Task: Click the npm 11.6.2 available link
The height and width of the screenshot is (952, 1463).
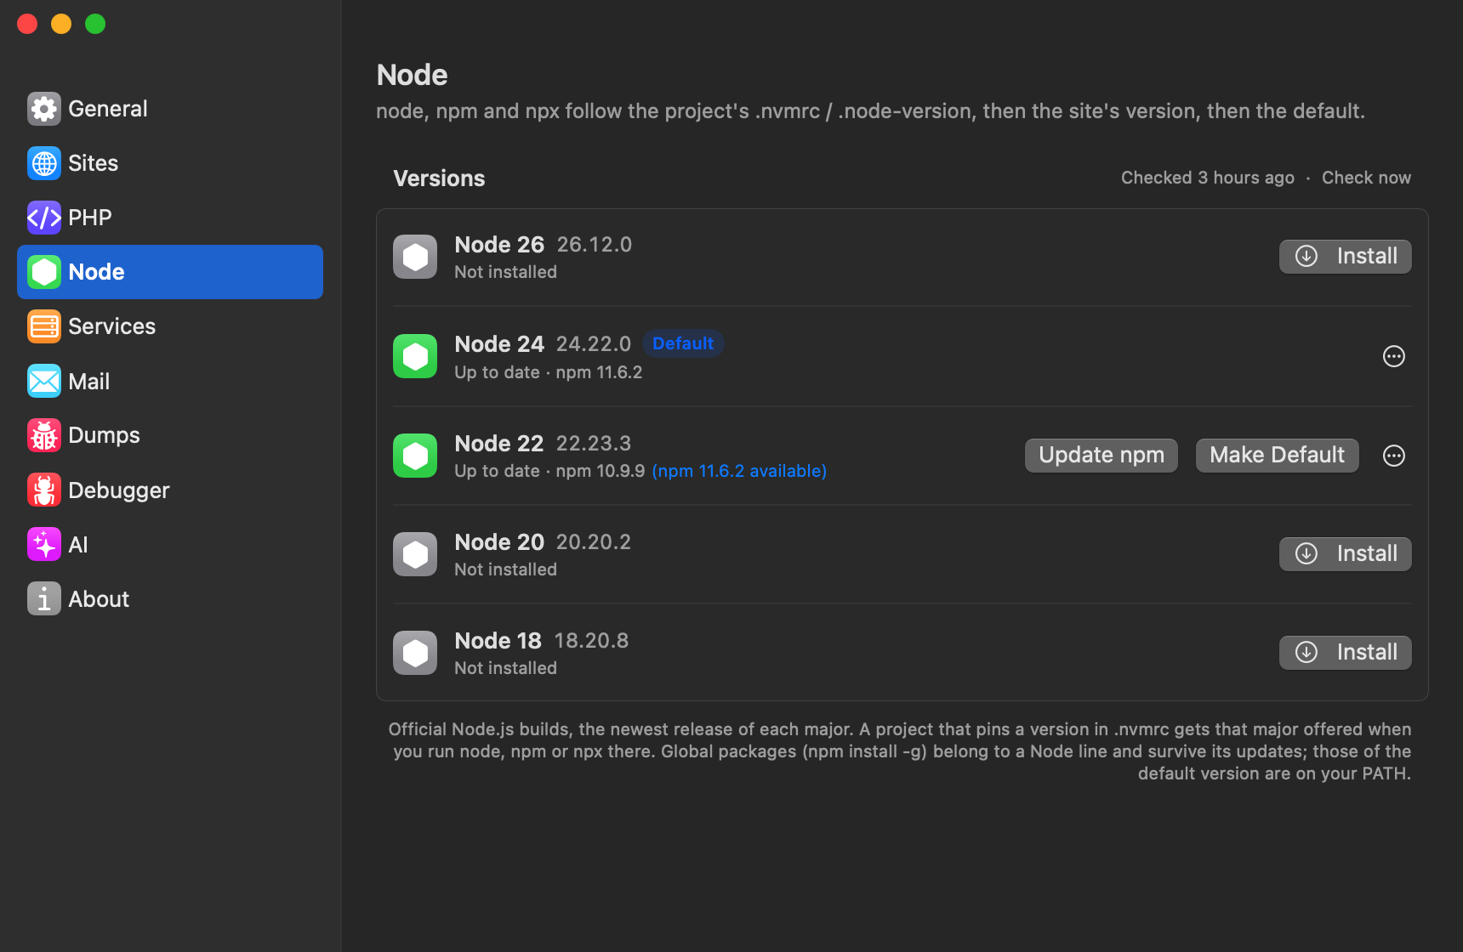Action: click(739, 471)
